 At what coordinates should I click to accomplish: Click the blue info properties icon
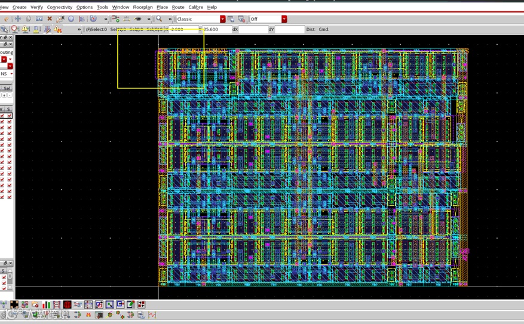coord(71,19)
